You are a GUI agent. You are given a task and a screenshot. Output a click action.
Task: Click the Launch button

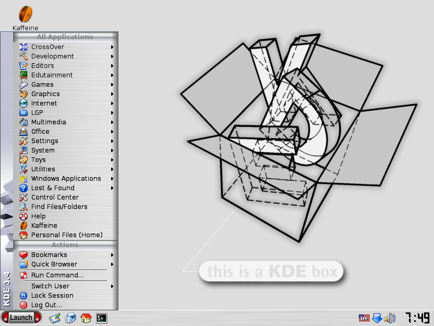pos(21,318)
